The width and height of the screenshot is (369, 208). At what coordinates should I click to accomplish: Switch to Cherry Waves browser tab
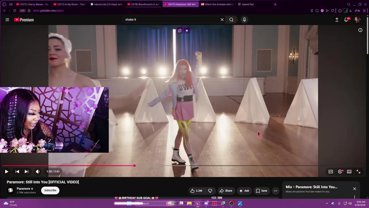pyautogui.click(x=33, y=4)
